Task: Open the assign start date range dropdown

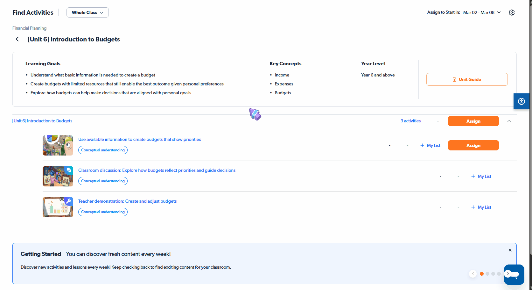Action: [x=482, y=12]
